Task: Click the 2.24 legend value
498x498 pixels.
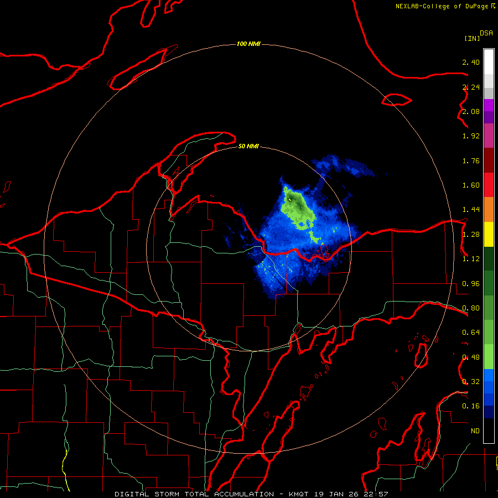Action: tap(471, 87)
